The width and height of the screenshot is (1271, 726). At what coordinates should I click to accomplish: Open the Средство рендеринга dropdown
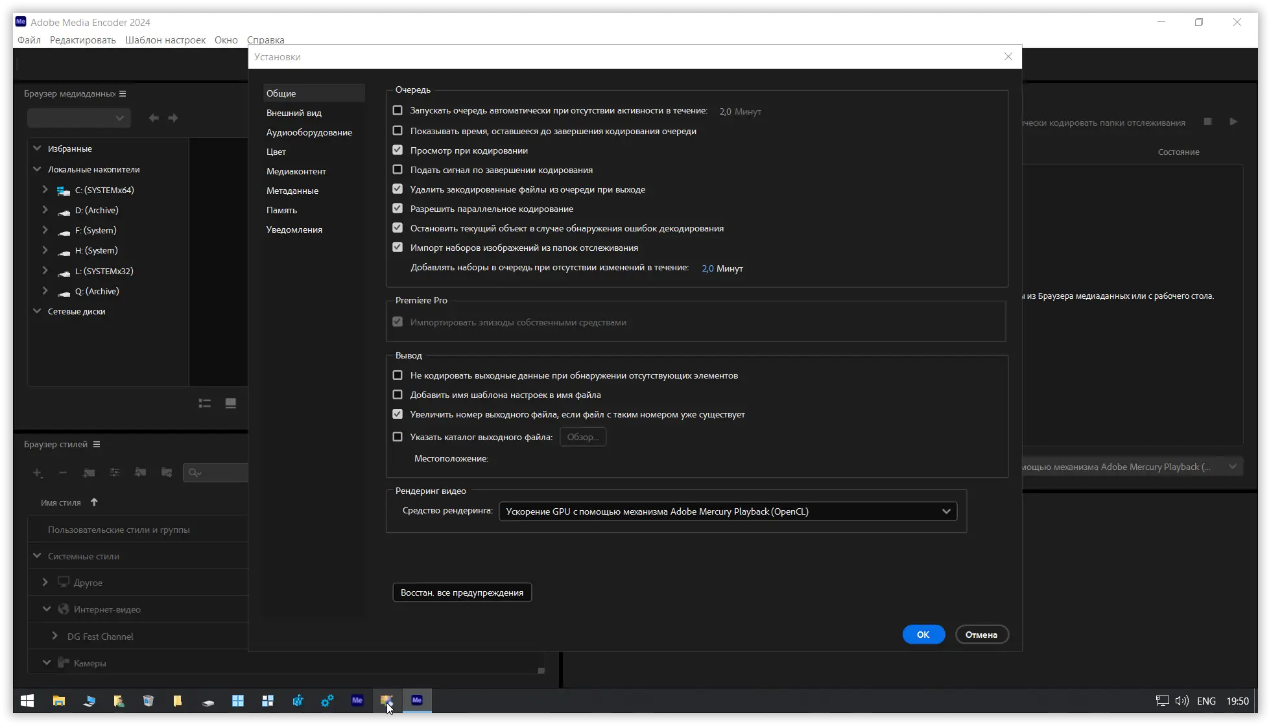tap(728, 511)
